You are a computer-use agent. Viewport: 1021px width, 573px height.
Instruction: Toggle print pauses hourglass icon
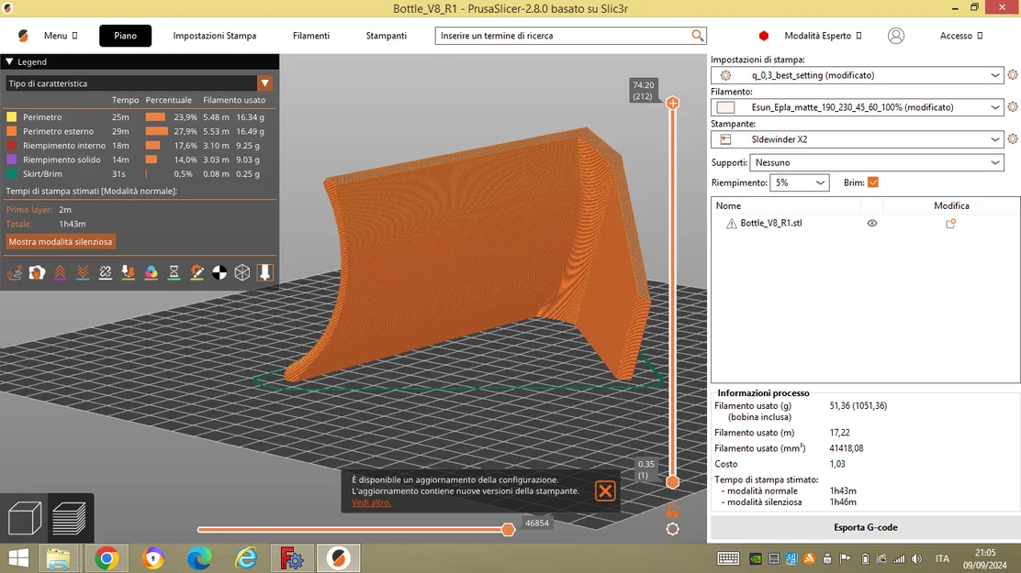(174, 272)
